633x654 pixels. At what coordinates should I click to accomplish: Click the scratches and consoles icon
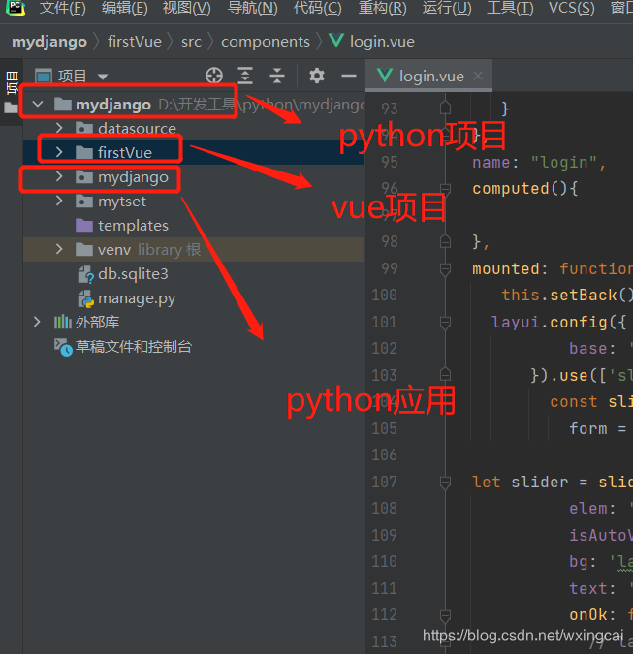pyautogui.click(x=63, y=347)
